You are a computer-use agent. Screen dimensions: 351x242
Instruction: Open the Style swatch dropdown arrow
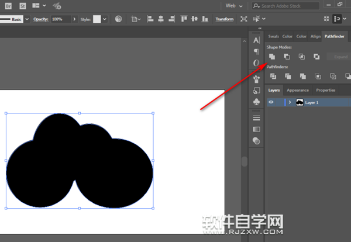pyautogui.click(x=105, y=19)
